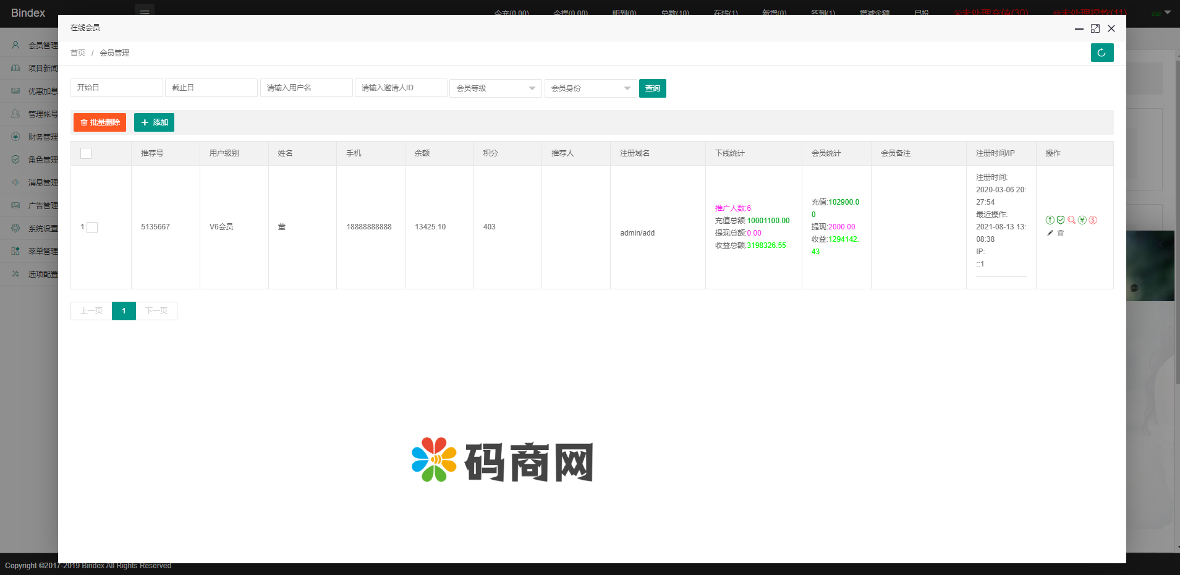Expand the 会员身份 dropdown
1180x575 pixels.
click(x=590, y=88)
